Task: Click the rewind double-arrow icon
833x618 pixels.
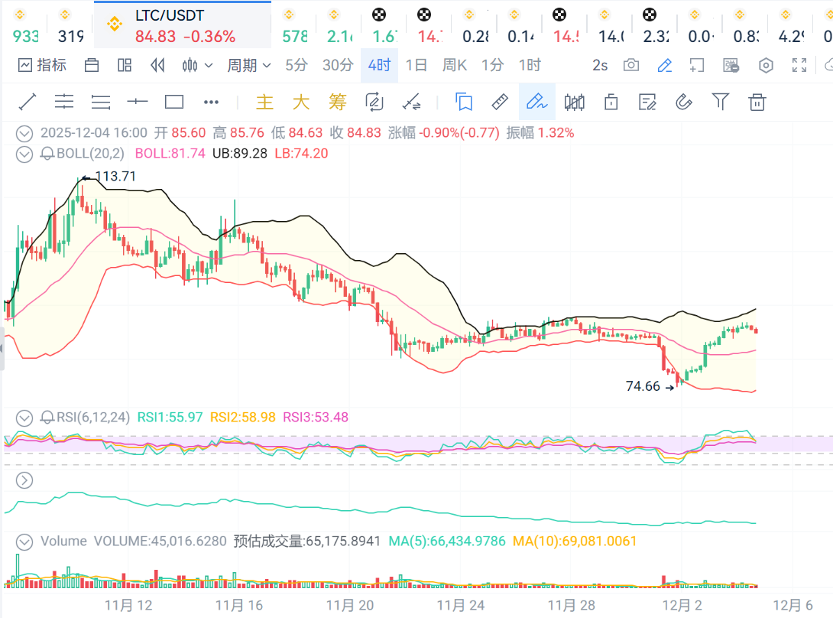Action: [x=158, y=65]
